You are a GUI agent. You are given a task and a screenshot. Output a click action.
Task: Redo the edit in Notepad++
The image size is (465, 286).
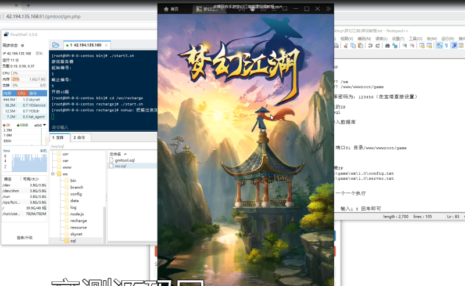pos(377,46)
